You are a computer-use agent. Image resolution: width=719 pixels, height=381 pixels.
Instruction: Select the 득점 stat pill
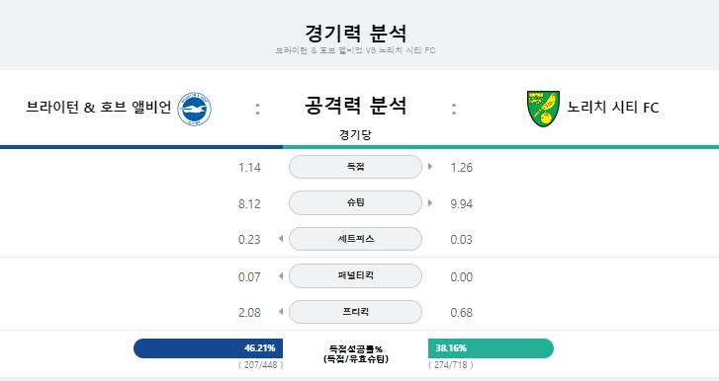[355, 167]
